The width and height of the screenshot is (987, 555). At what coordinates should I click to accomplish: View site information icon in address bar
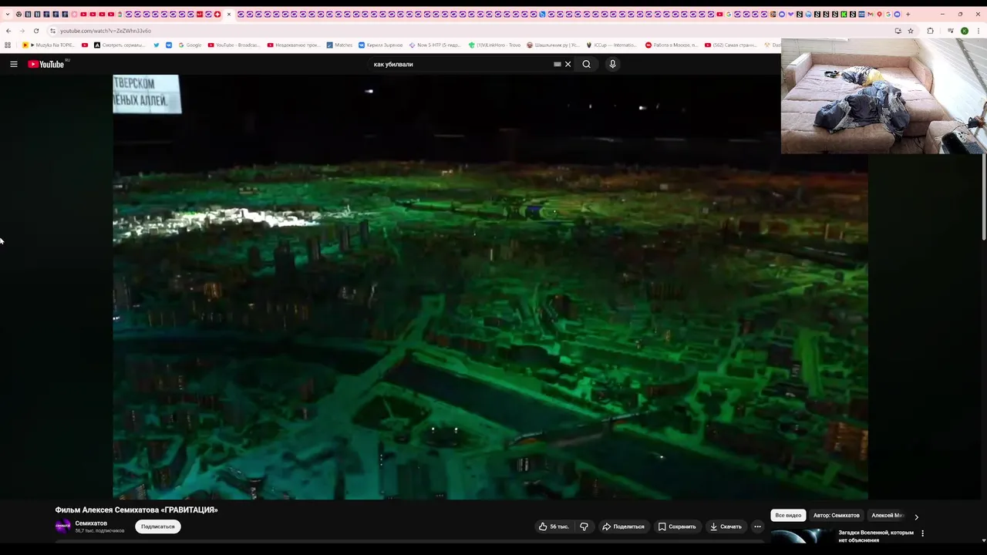click(52, 31)
